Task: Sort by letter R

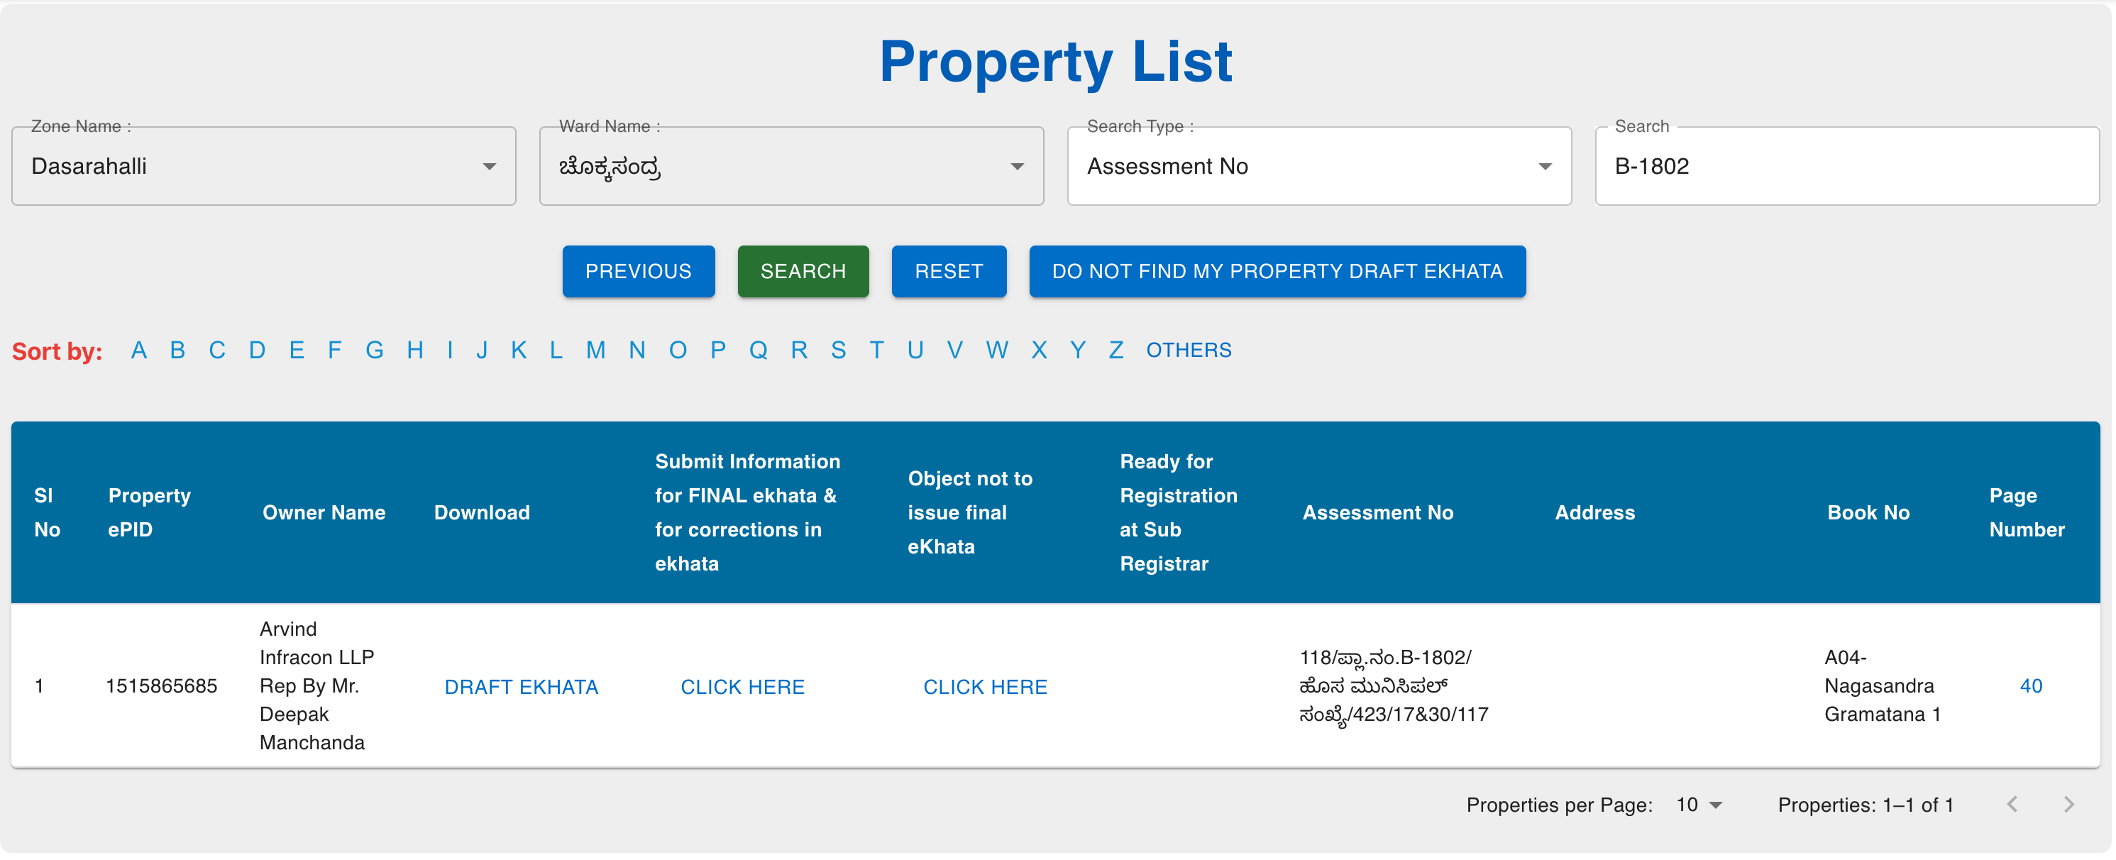Action: coord(799,351)
